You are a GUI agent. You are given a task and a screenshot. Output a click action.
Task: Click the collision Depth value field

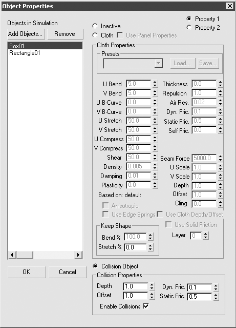(136, 286)
